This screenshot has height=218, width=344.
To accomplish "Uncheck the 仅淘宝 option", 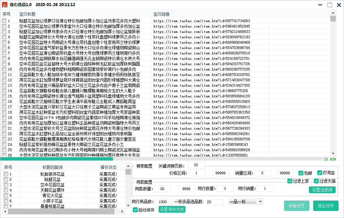I will (320, 173).
